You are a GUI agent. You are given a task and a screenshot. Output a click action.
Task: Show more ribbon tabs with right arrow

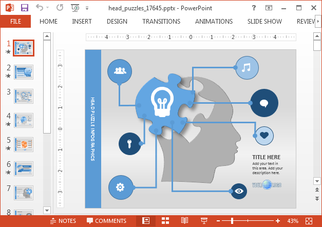[318, 21]
